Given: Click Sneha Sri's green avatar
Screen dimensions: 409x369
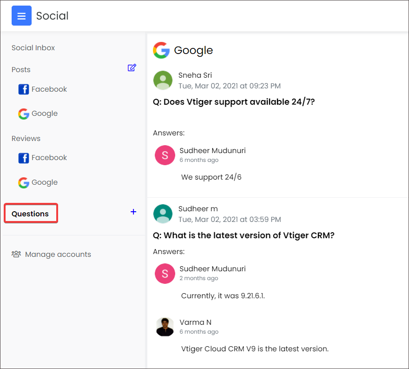Looking at the screenshot, I should point(163,80).
